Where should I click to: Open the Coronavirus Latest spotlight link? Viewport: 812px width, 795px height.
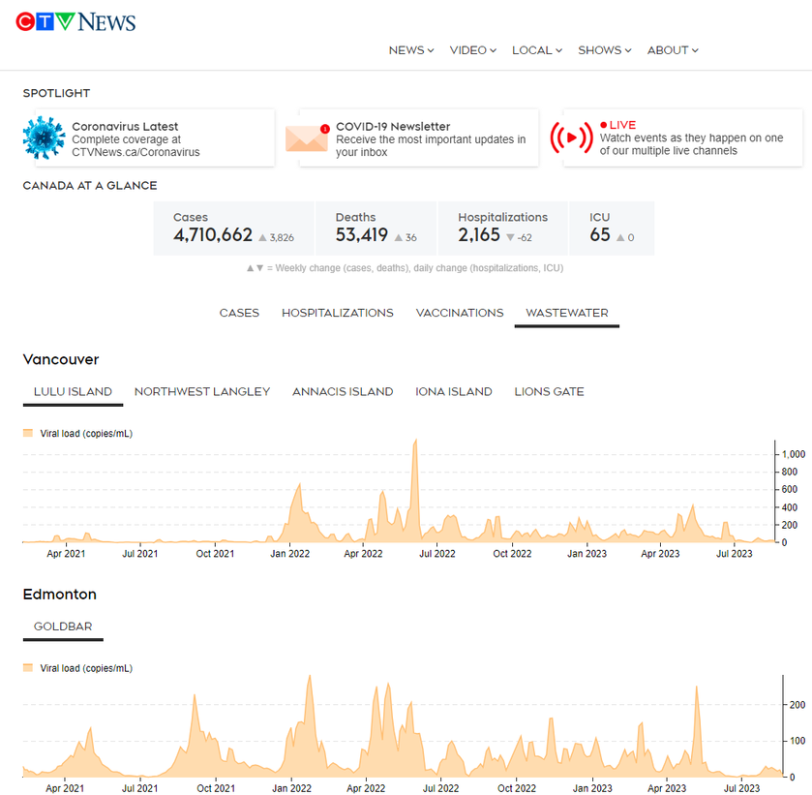coord(156,138)
